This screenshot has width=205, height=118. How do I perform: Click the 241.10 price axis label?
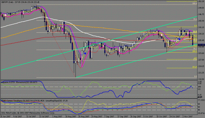[x=201, y=27]
